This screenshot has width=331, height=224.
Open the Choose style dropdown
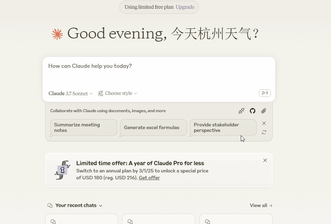tap(118, 93)
